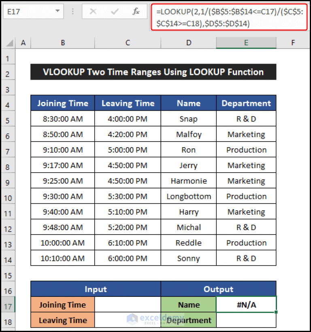This screenshot has width=311, height=332.
Task: Select the 'Harmonie' name cell
Action: [x=188, y=181]
